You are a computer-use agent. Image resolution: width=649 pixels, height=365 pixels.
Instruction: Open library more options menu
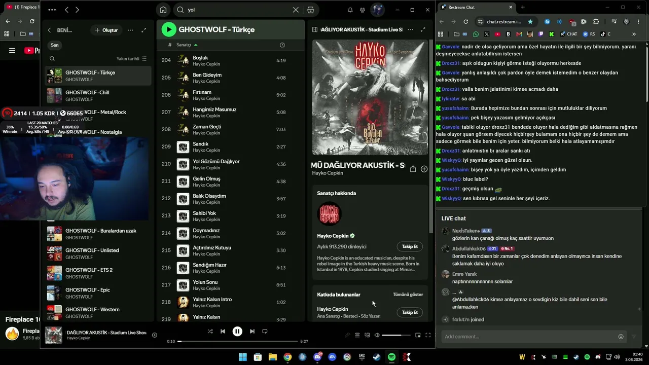(130, 30)
